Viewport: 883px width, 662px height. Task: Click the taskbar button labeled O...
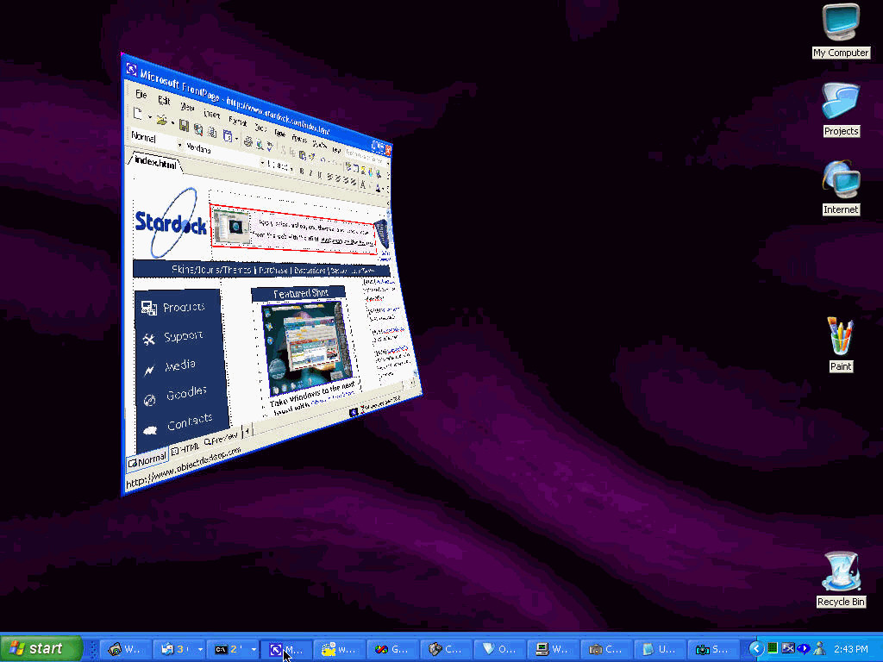[499, 649]
